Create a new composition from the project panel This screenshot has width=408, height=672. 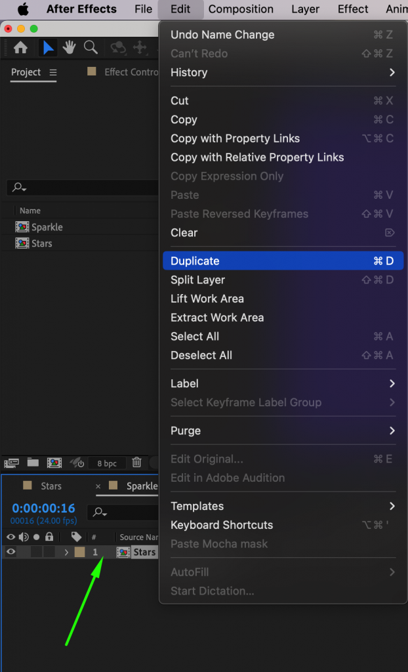point(54,463)
